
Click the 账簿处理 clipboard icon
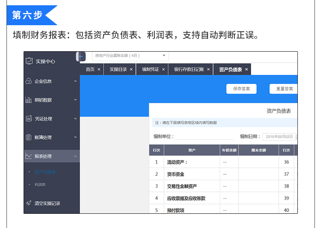(x=29, y=137)
